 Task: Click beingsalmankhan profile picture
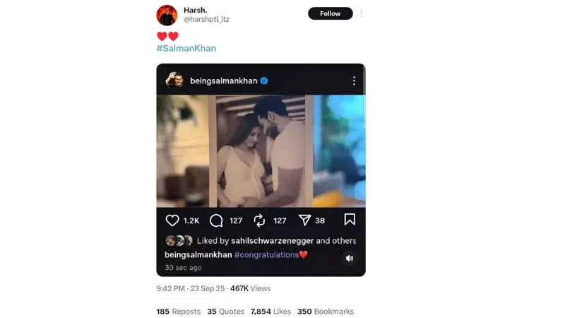tap(174, 81)
